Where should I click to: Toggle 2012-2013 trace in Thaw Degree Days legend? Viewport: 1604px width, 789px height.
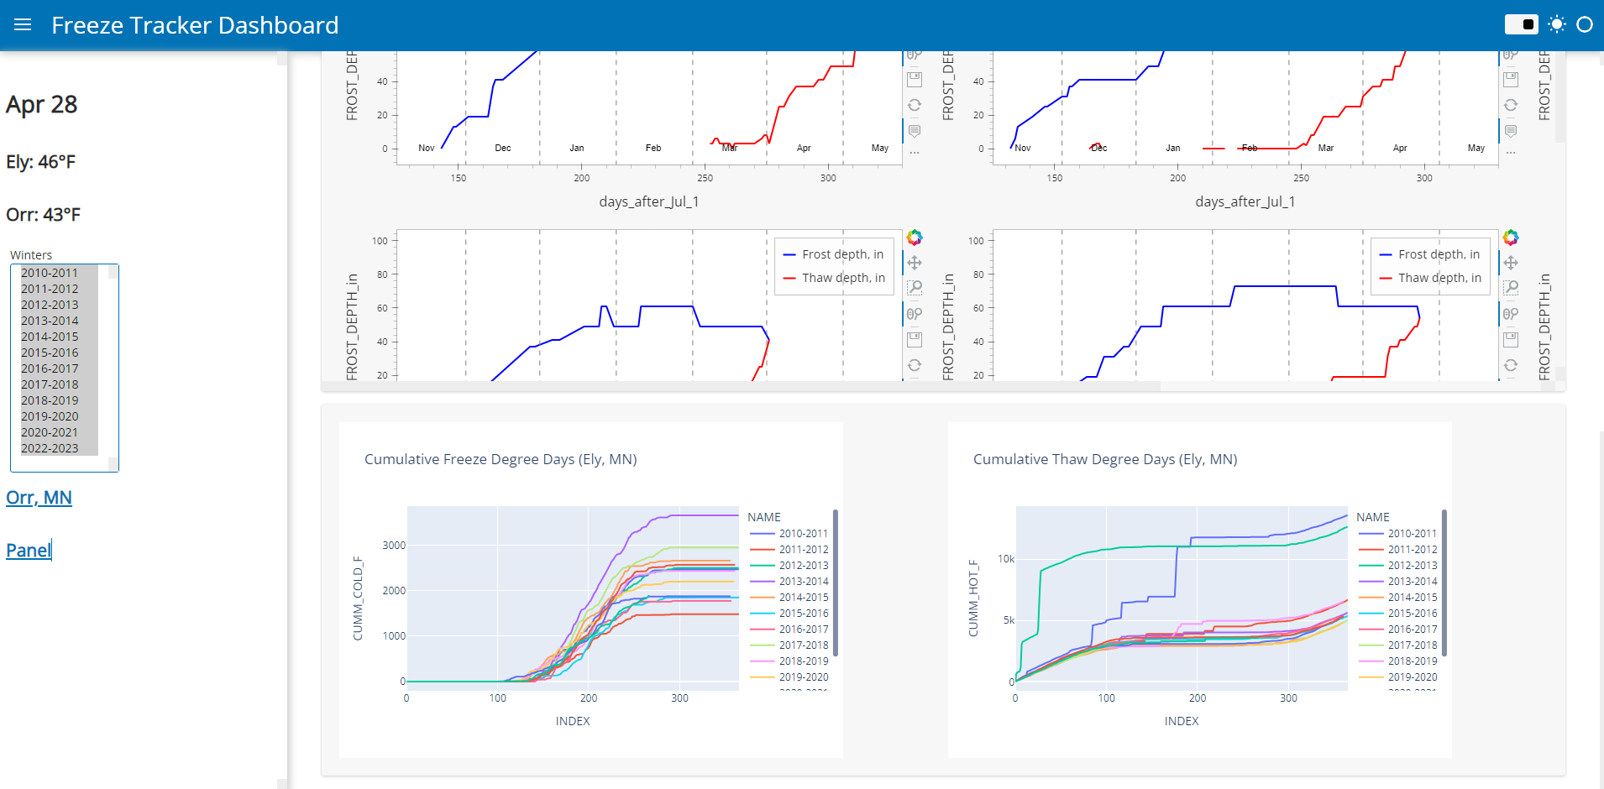click(1397, 565)
